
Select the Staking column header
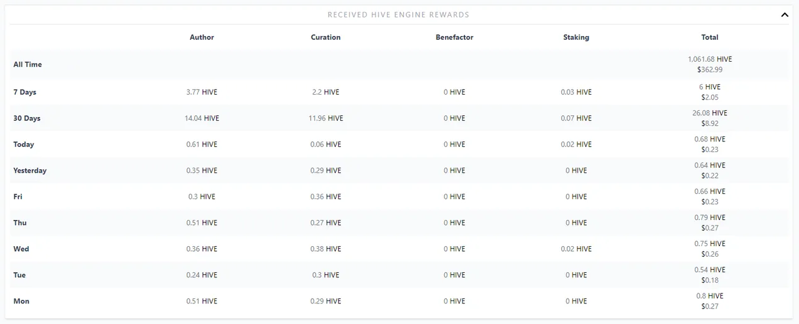[x=576, y=37]
